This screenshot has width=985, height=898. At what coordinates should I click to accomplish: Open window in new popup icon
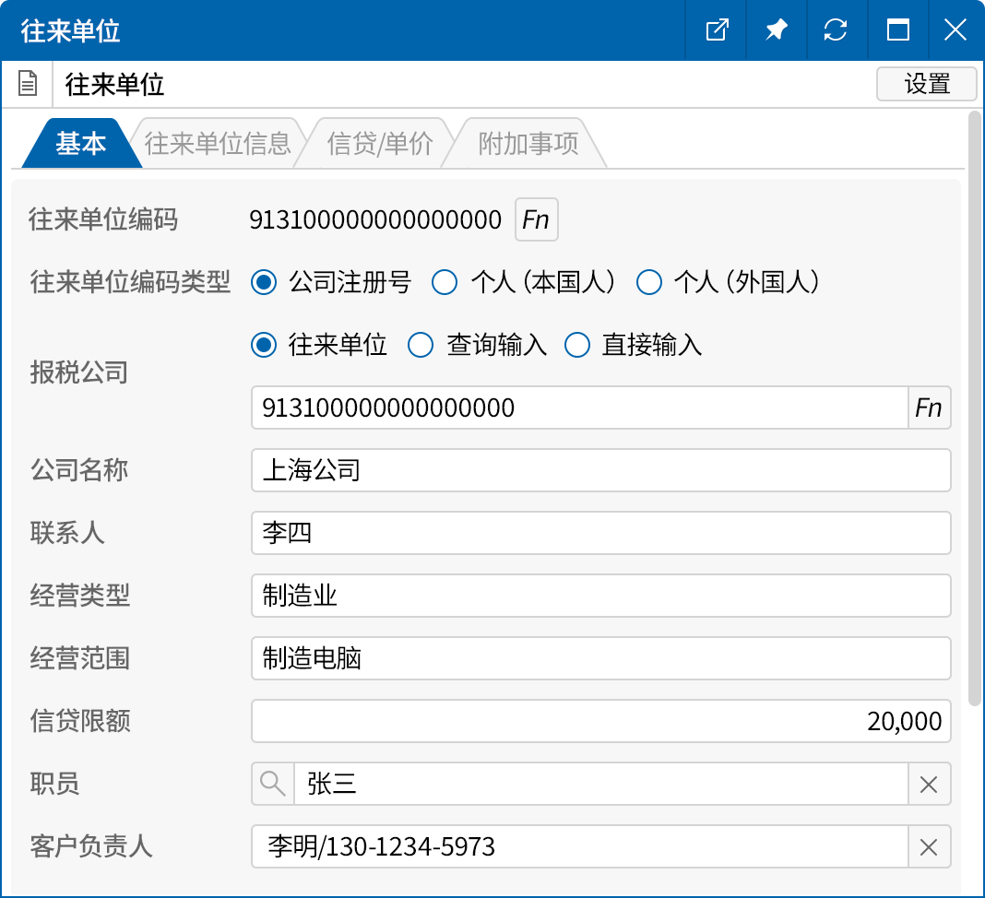pyautogui.click(x=717, y=30)
